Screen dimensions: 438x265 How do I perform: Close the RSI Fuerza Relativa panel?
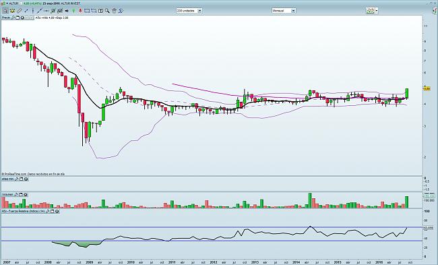(x=57, y=212)
